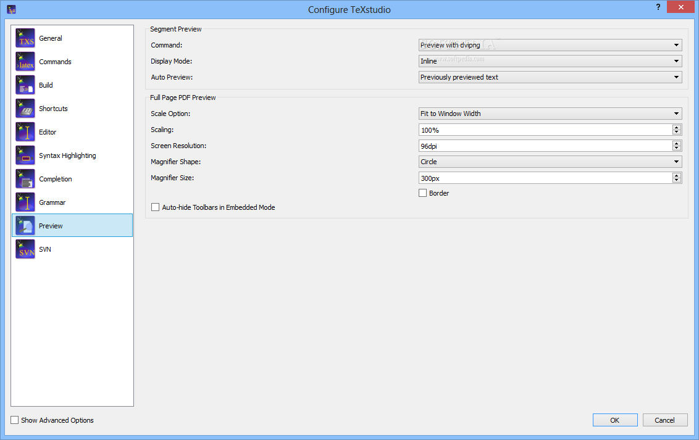The height and width of the screenshot is (440, 699).
Task: Click the Preview magnifier icon
Action: (x=25, y=226)
